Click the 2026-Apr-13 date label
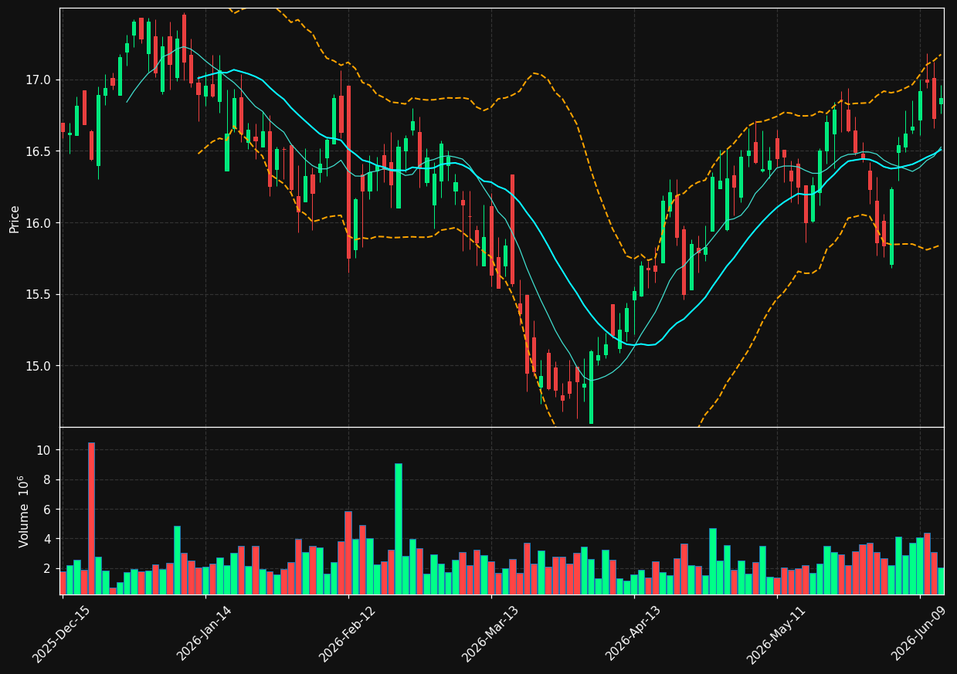Viewport: 957px width, 674px height. click(633, 634)
